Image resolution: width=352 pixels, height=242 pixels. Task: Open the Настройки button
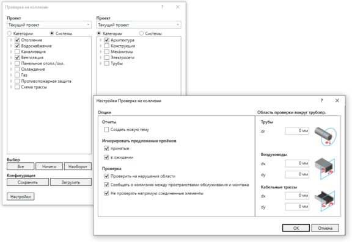[x=20, y=196]
